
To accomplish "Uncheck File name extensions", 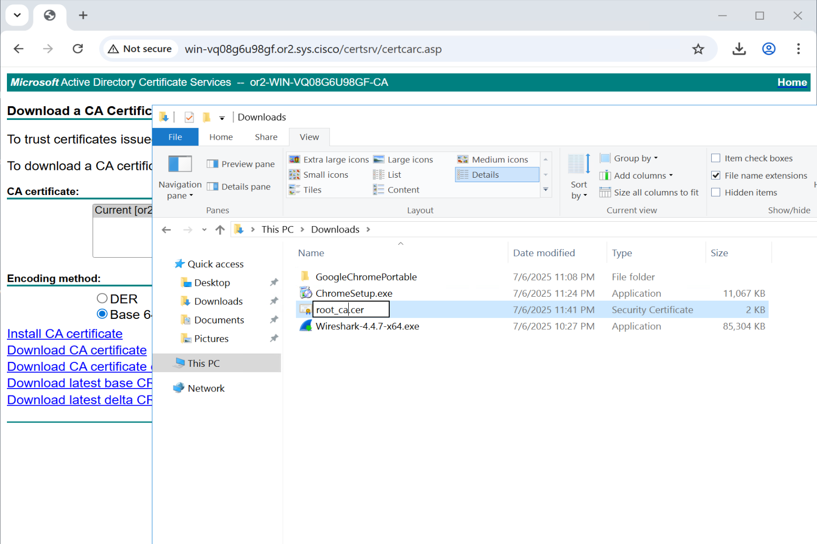I will pos(716,175).
